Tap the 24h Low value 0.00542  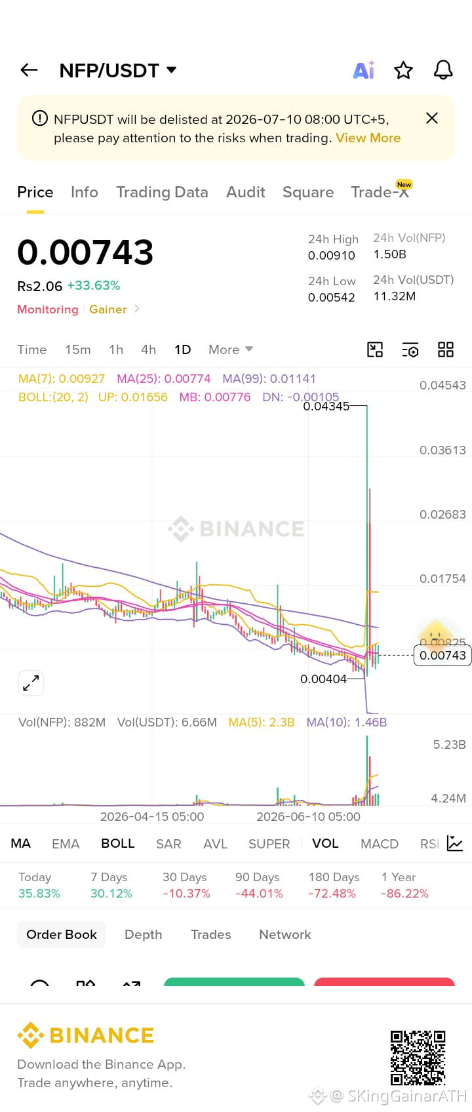point(332,297)
